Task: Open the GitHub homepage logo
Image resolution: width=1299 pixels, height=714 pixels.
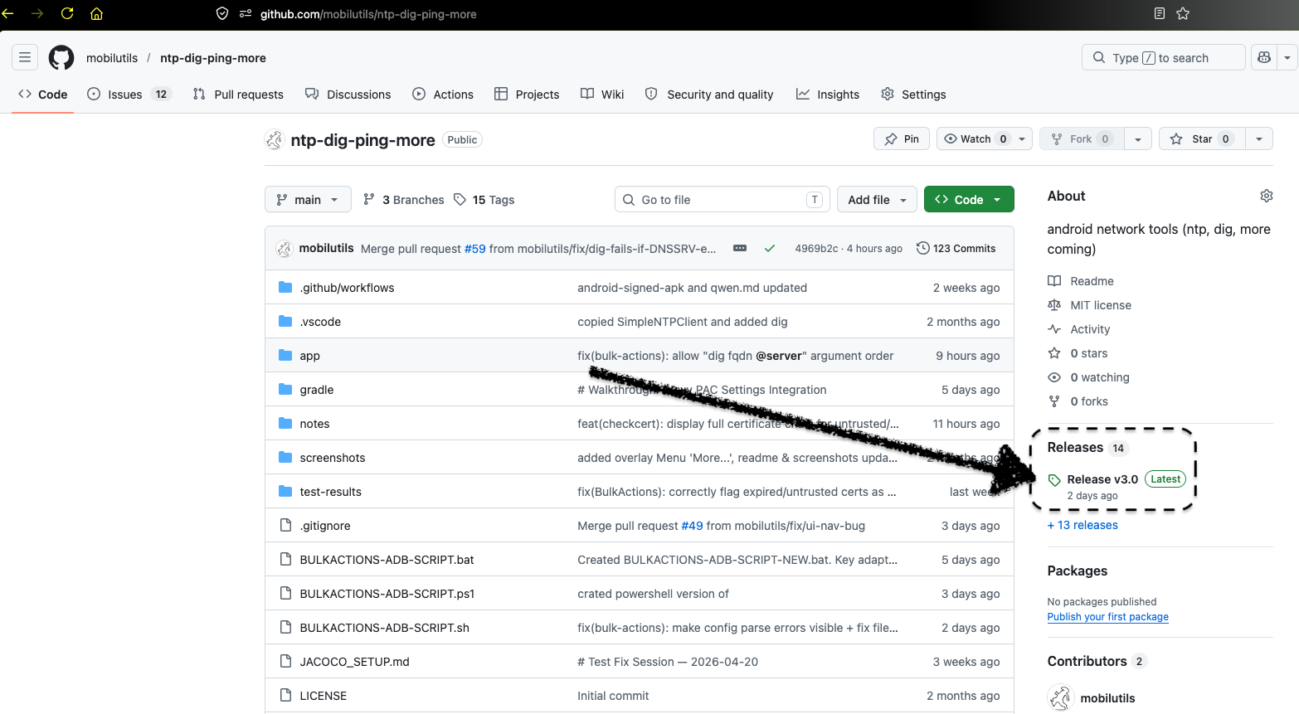Action: [61, 58]
